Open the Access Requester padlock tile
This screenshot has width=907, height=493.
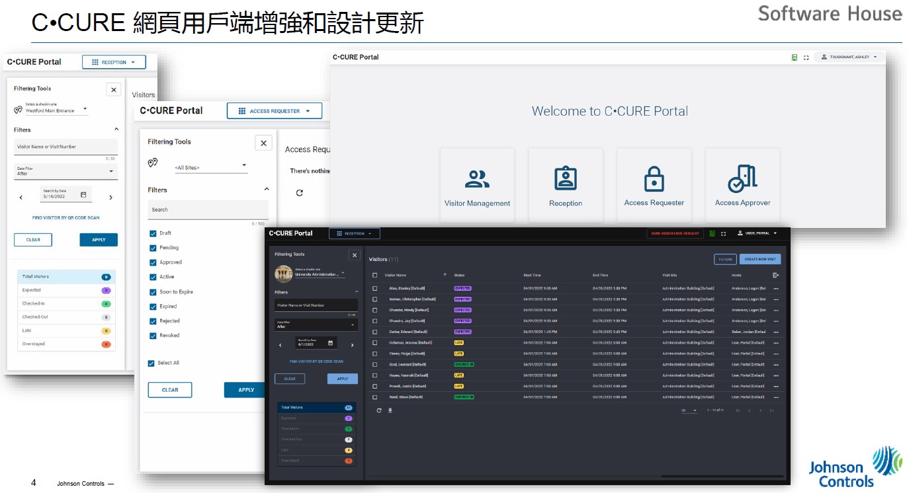pos(654,186)
